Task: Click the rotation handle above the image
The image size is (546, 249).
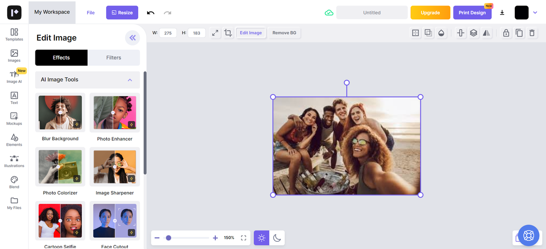Action: (x=347, y=83)
